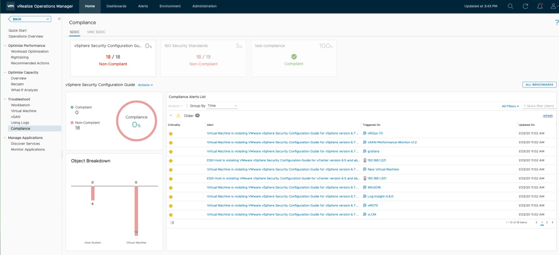
Task: Click the VM icon beside New Virtual Machine
Action: pos(365,169)
